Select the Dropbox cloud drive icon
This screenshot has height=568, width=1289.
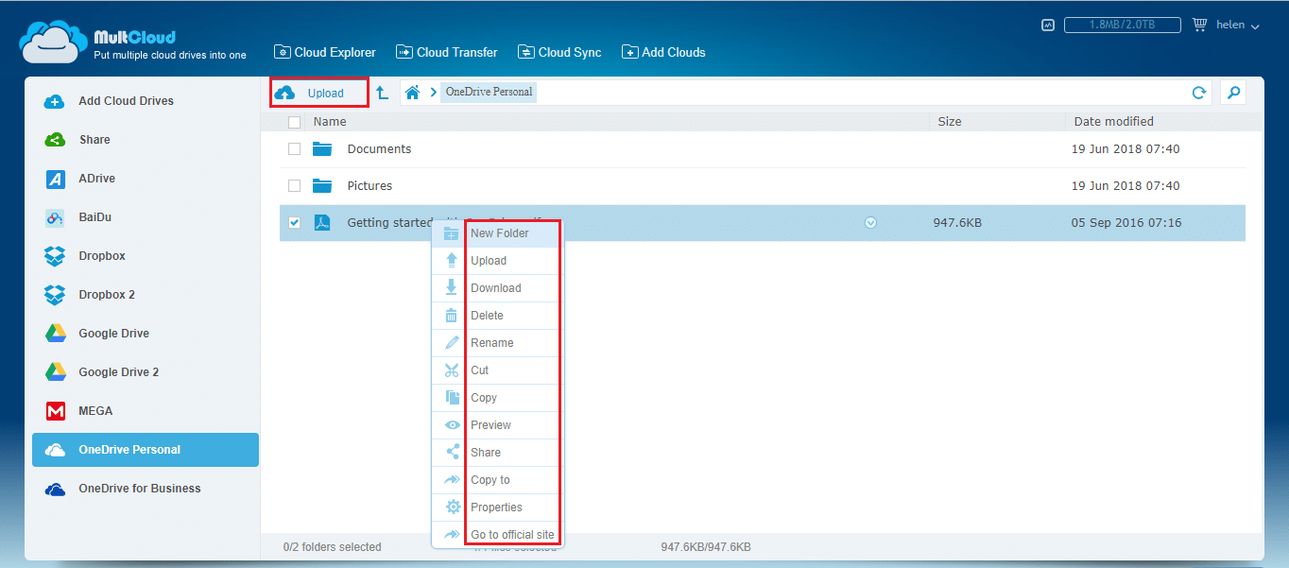57,255
